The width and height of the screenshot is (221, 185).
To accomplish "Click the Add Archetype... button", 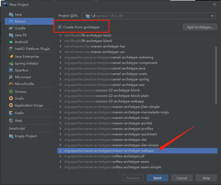I will tap(200, 27).
